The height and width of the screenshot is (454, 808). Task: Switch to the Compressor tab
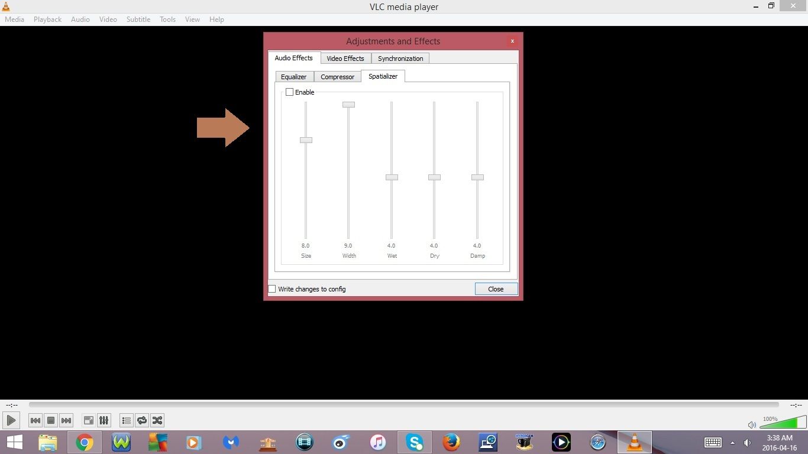point(337,76)
